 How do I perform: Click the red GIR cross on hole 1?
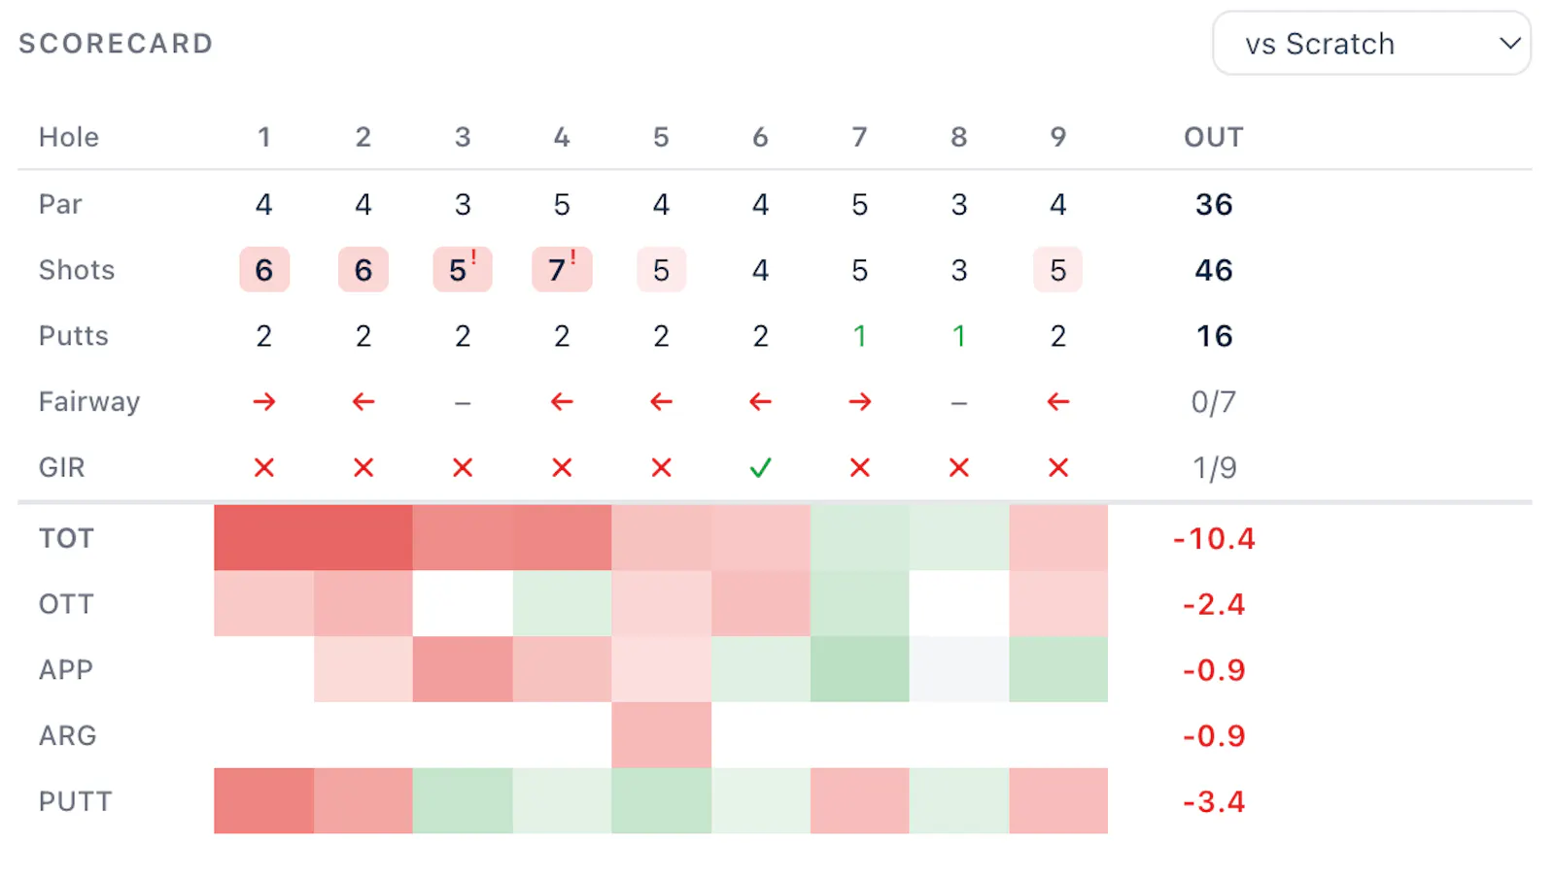264,468
